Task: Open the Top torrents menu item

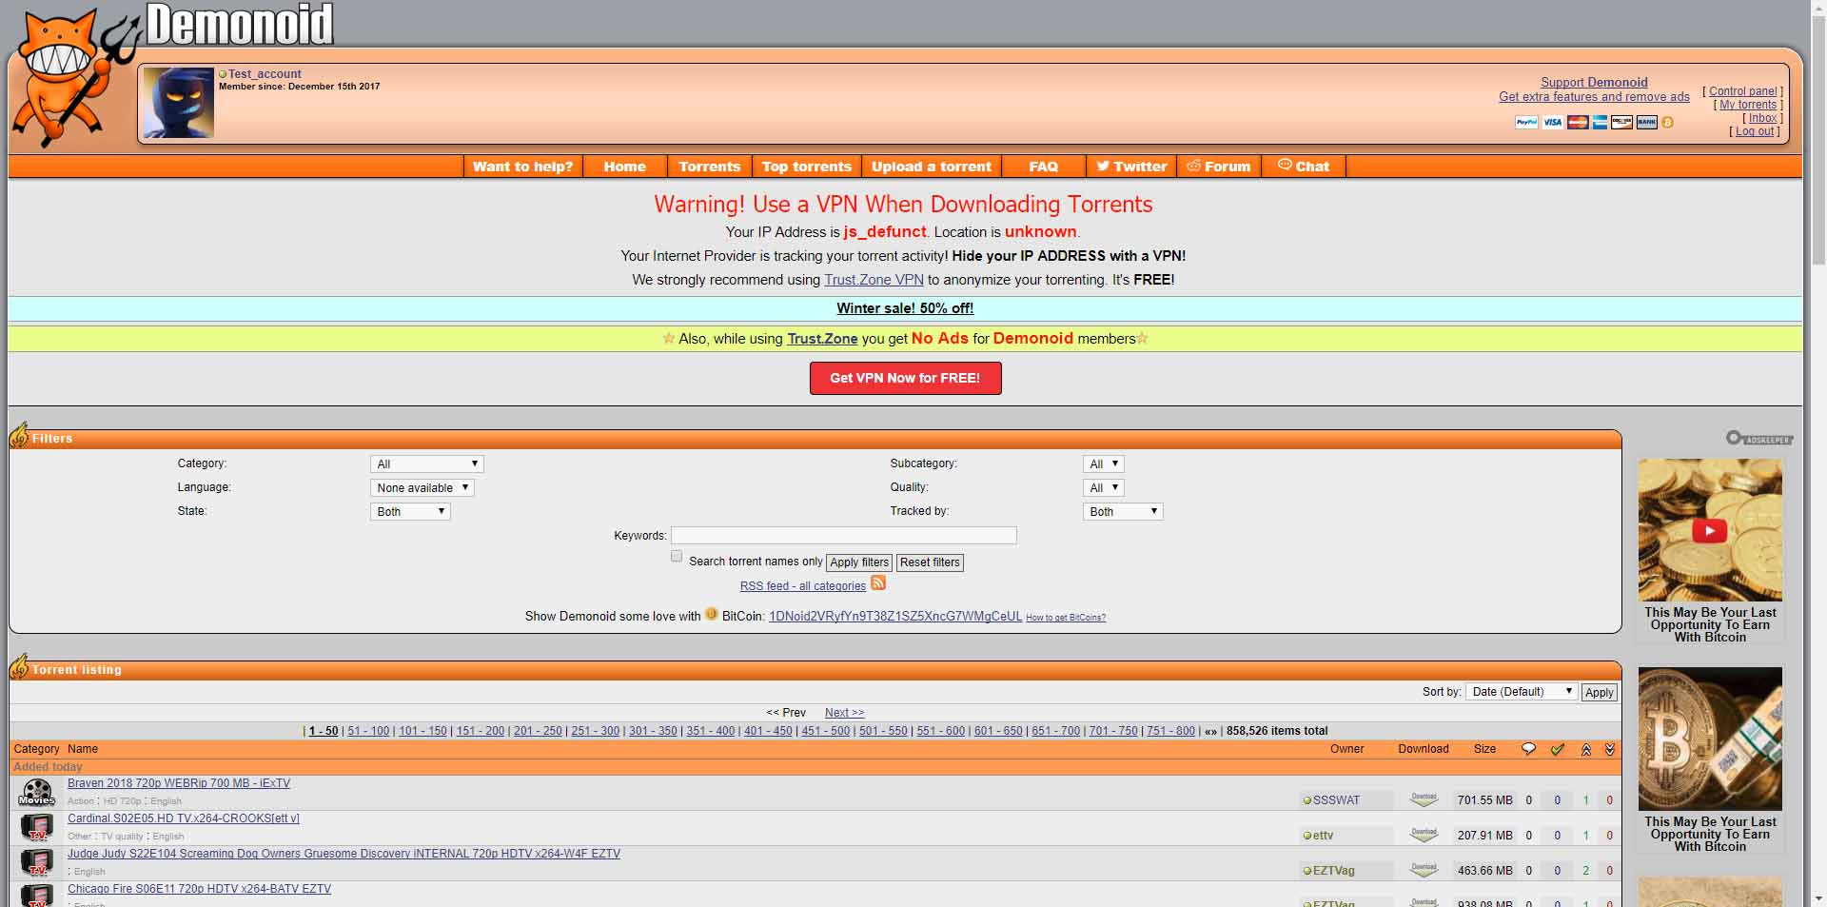Action: point(807,167)
